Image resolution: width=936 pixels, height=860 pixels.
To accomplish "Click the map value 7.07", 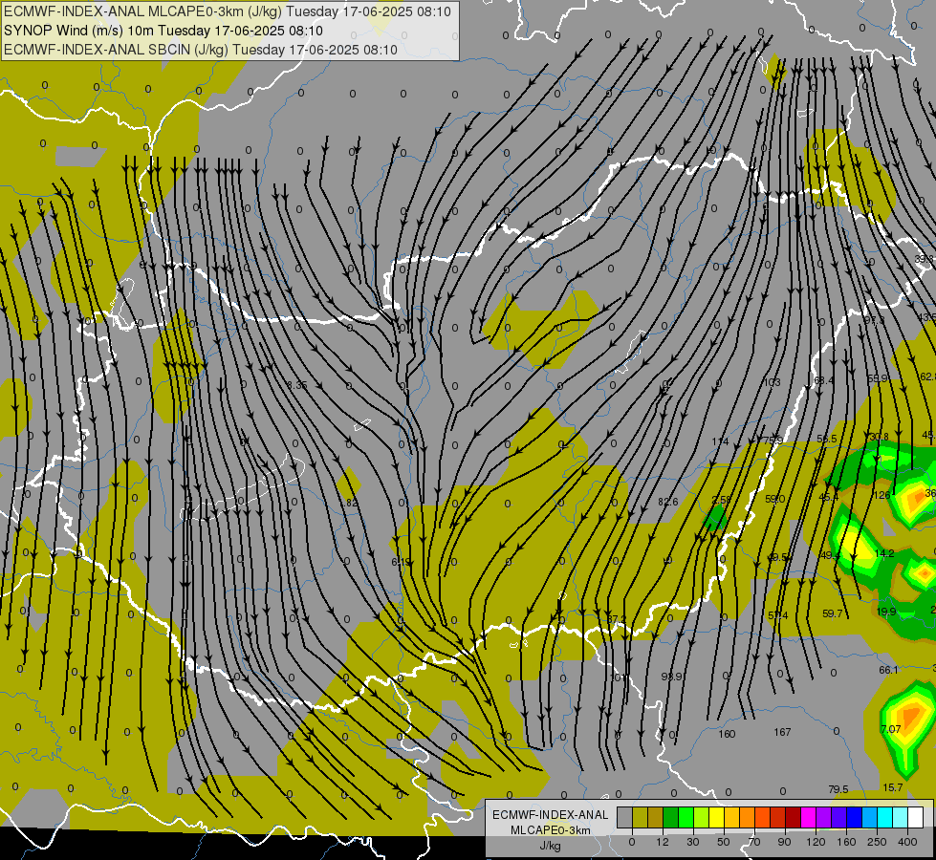I will [891, 729].
